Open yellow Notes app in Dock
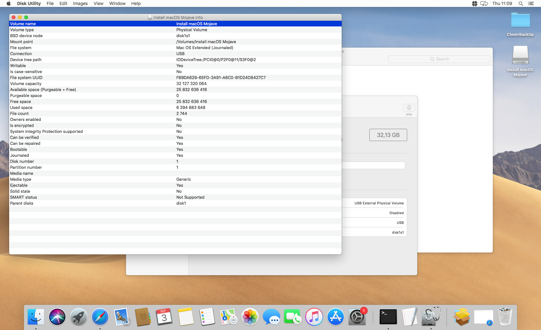The height and width of the screenshot is (330, 541). click(x=186, y=317)
